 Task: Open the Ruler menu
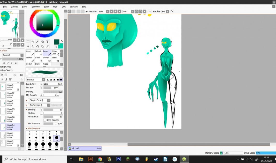coord(47,7)
